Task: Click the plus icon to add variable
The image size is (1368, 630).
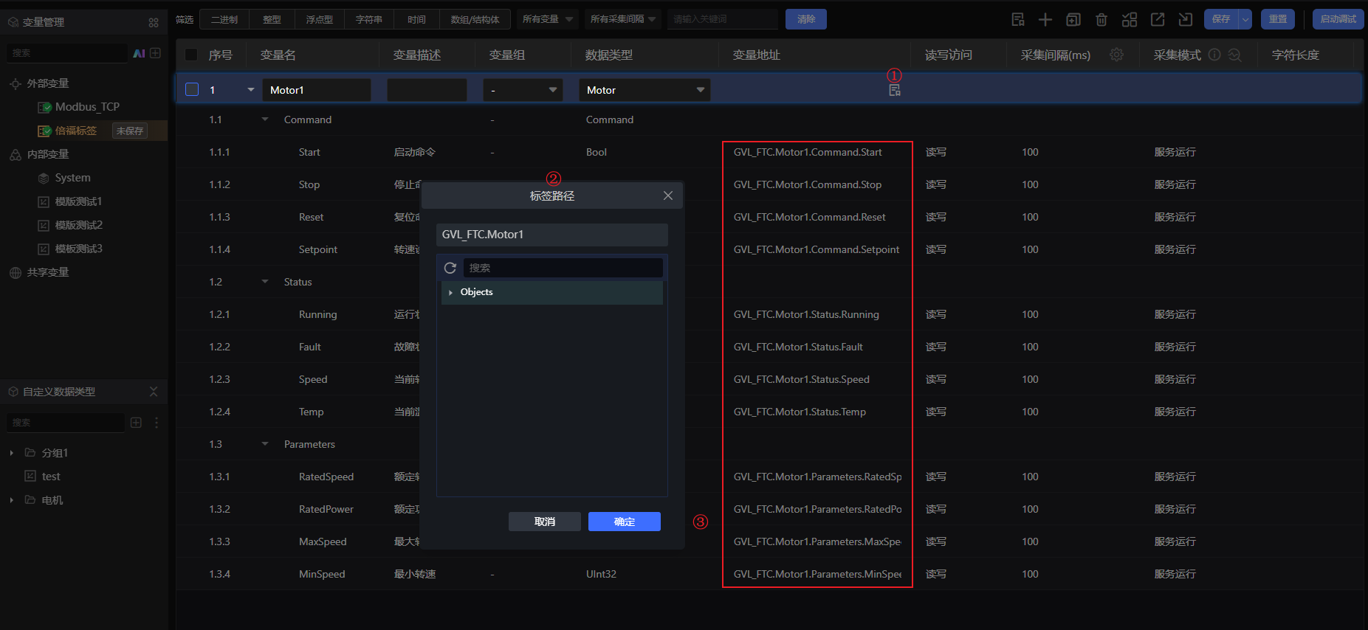Action: [x=1045, y=19]
